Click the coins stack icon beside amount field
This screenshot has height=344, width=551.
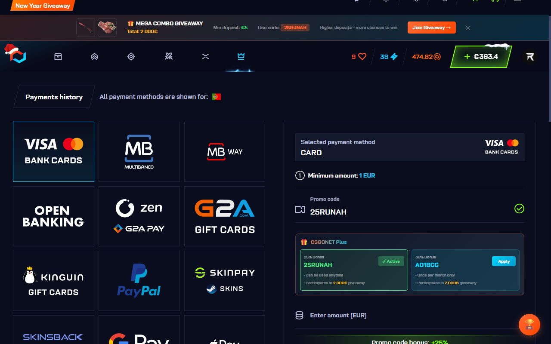[300, 316]
